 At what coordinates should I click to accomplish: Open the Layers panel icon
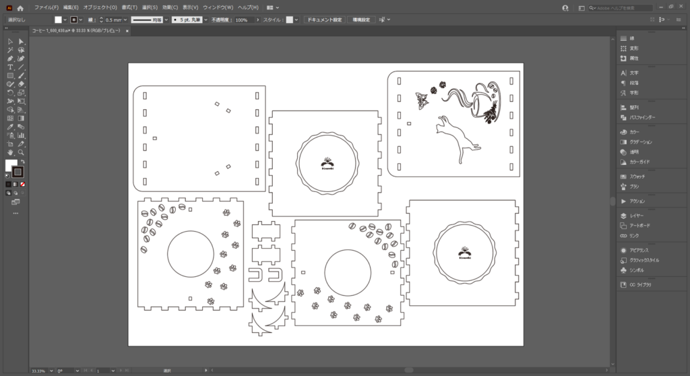[x=623, y=216]
